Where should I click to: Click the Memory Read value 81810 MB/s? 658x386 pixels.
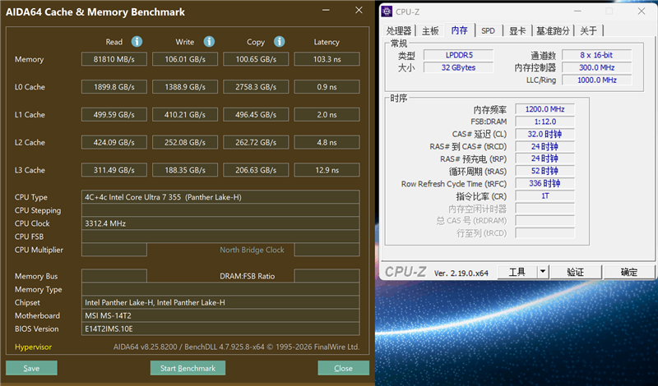click(x=114, y=59)
